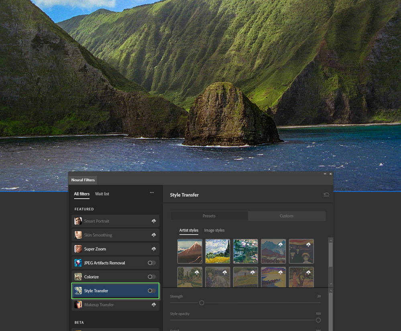Select the Skin Smoothing filter row
401x331 pixels.
[115, 235]
